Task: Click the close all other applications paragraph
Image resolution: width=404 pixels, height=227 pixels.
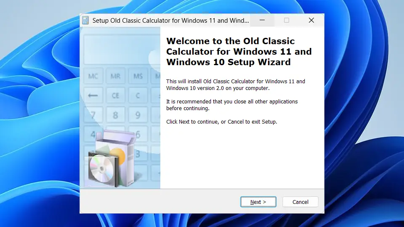Action: (x=232, y=105)
